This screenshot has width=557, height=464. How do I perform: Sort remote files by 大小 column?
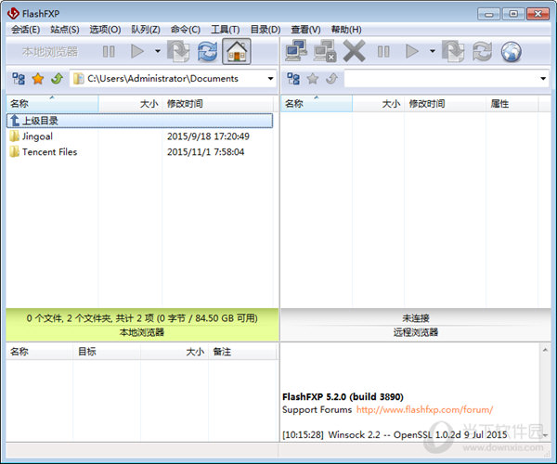[x=379, y=104]
